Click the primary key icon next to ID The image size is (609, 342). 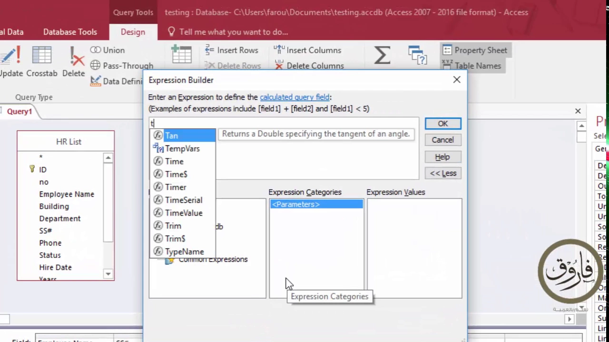32,169
